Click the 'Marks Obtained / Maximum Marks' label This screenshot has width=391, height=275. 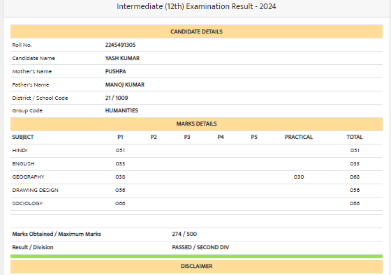[57, 234]
